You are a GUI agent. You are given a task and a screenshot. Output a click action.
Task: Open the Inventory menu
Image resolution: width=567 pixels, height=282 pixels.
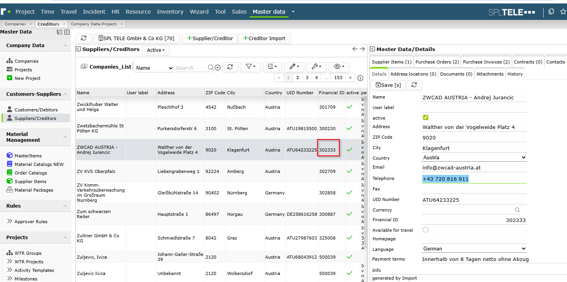click(170, 12)
